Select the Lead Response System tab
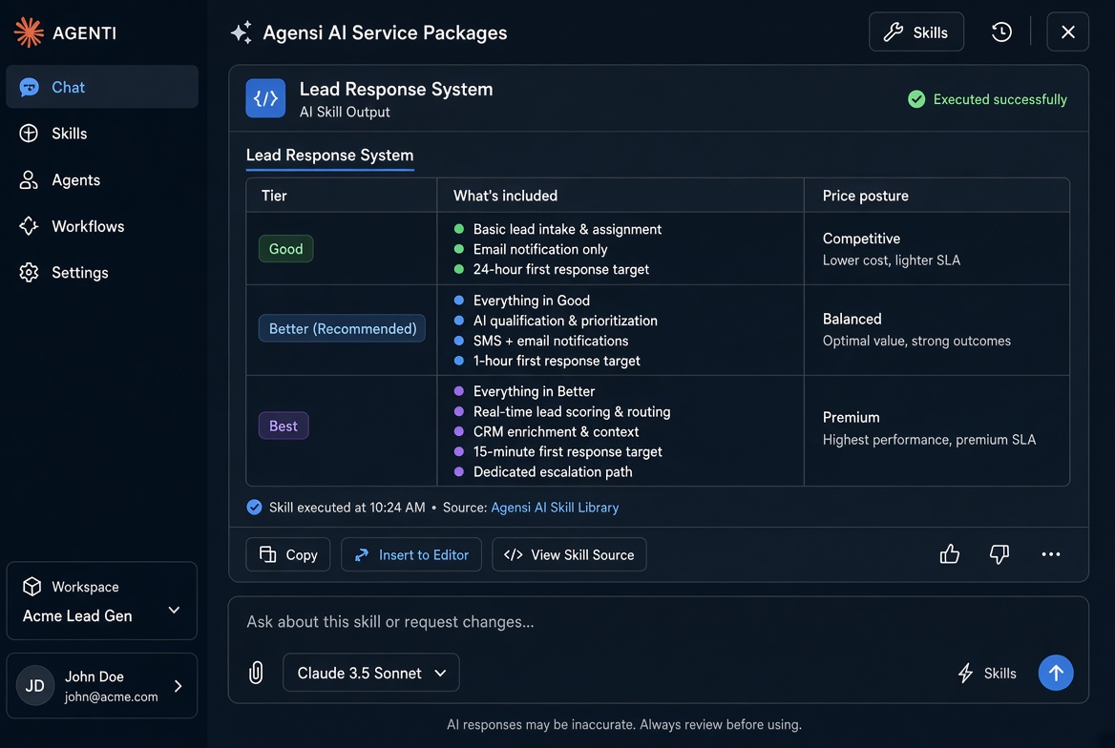The height and width of the screenshot is (748, 1115). click(x=330, y=155)
